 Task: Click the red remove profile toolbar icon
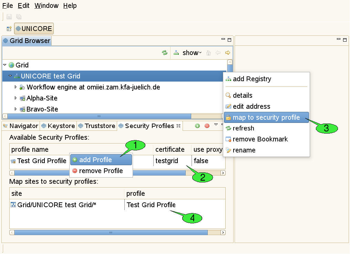(x=207, y=126)
